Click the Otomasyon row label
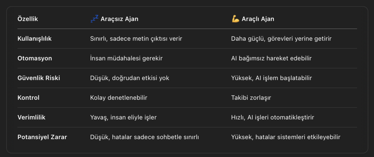 (35, 58)
